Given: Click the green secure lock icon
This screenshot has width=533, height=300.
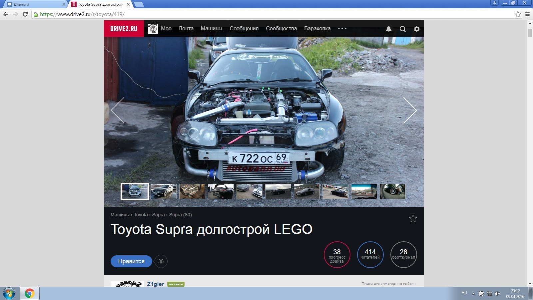Looking at the screenshot, I should click(x=36, y=14).
